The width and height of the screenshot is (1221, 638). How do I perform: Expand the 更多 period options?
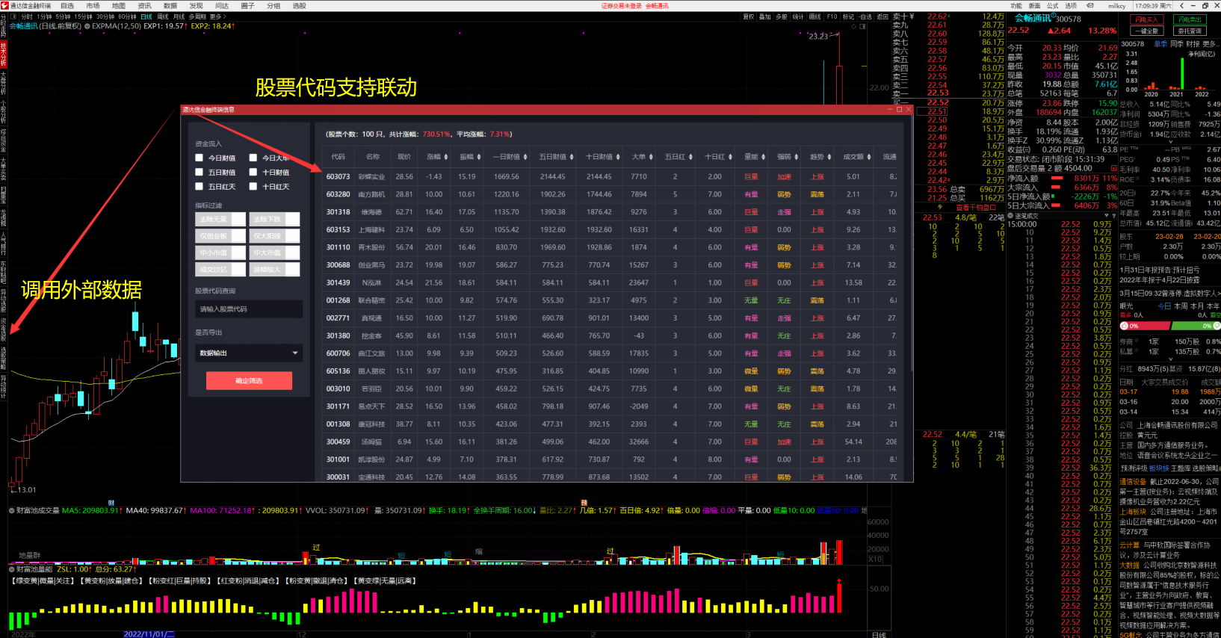pos(217,16)
